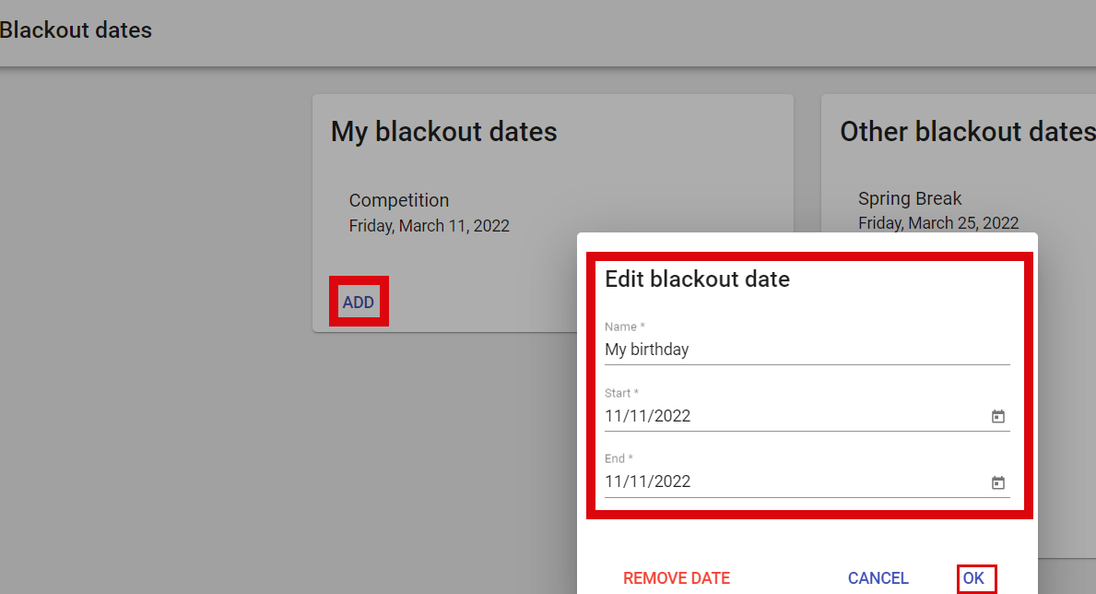This screenshot has height=594, width=1096.
Task: Select the Spring Break blackout entry
Action: click(x=938, y=210)
